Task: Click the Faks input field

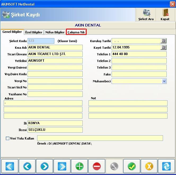Action: [x=139, y=74]
